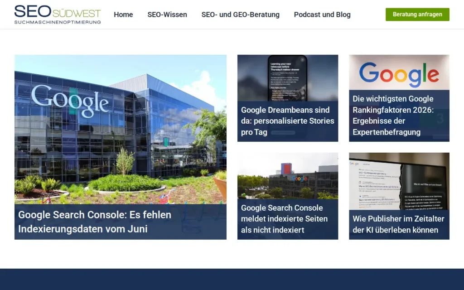
Task: Open the Home menu item
Action: (123, 14)
